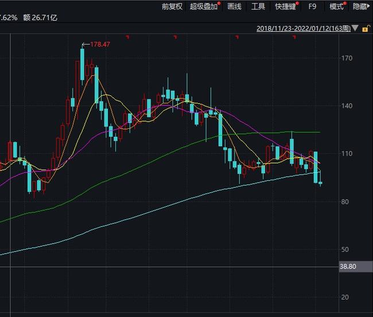Click the 20 price axis label

point(345,297)
